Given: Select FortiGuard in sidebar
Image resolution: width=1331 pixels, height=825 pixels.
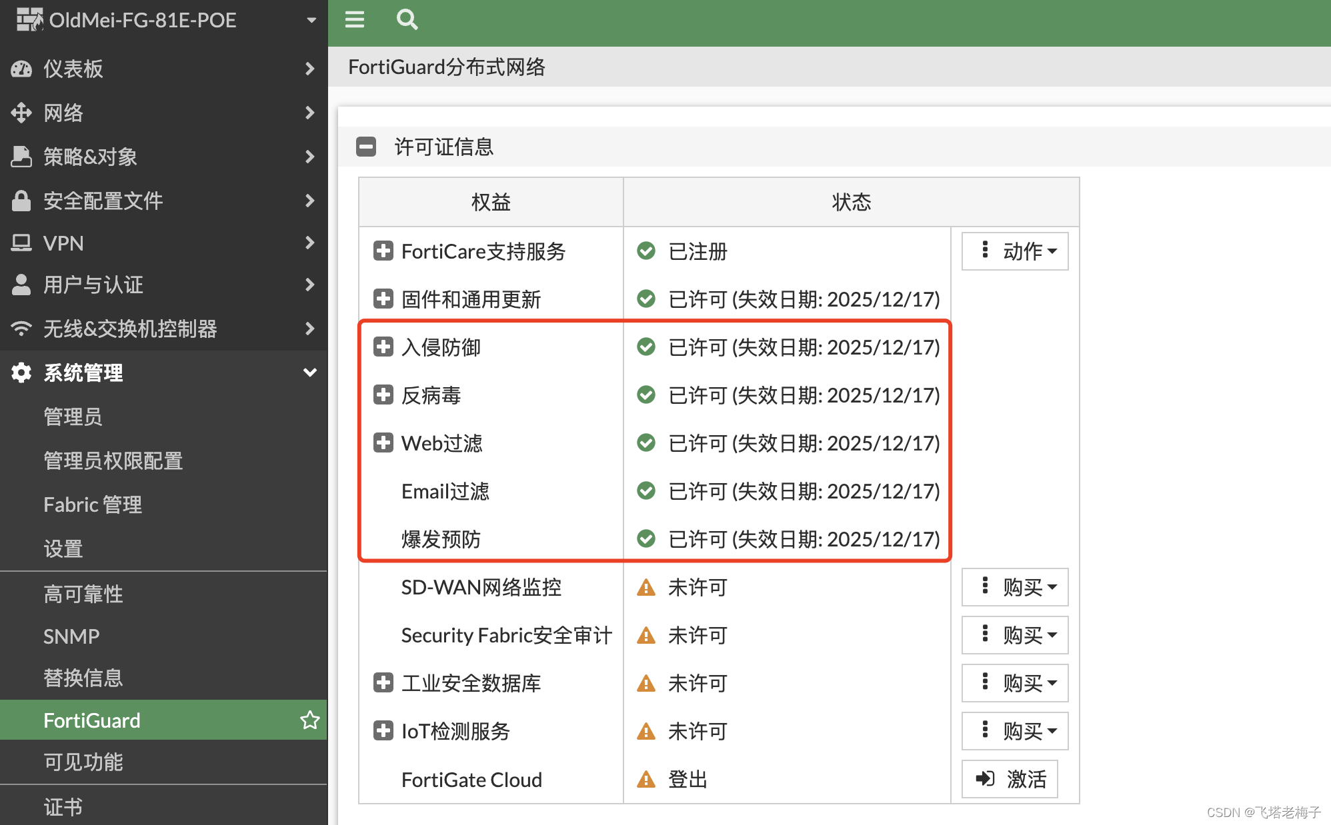Looking at the screenshot, I should click(163, 720).
